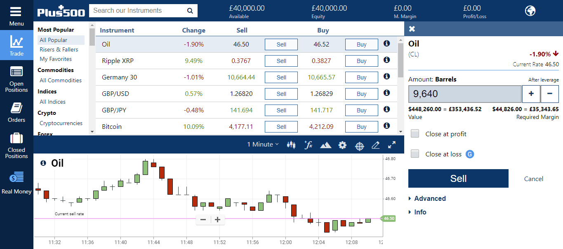Confirm with the large Sell button

pyautogui.click(x=458, y=178)
